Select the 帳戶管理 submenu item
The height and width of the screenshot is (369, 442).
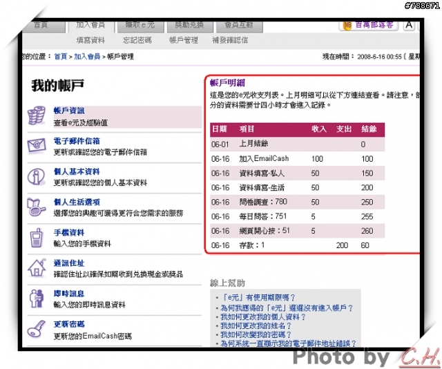pyautogui.click(x=184, y=40)
